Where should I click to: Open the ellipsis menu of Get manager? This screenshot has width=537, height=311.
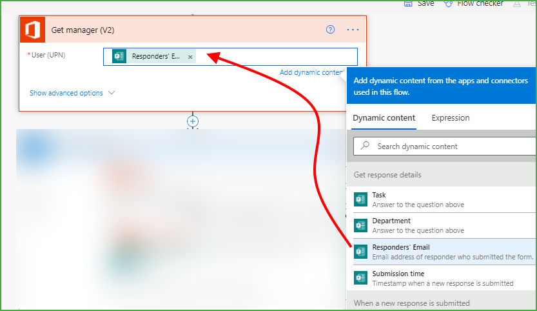pyautogui.click(x=353, y=30)
